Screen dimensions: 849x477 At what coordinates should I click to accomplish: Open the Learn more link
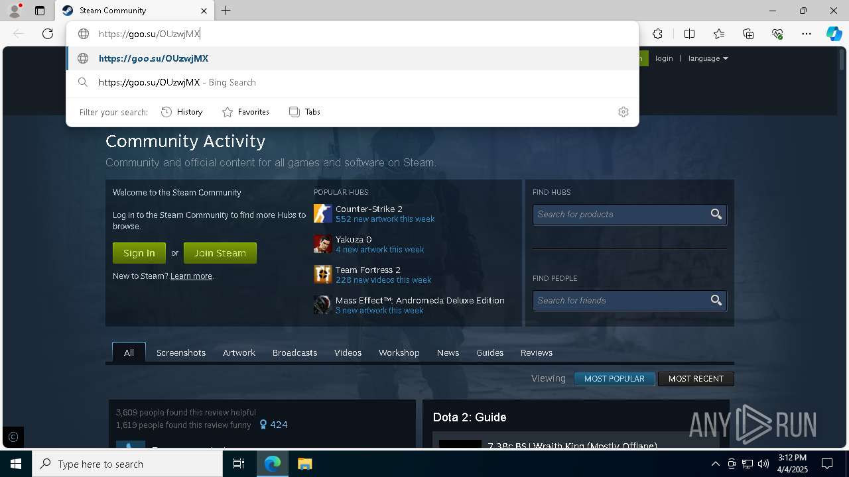(x=191, y=276)
